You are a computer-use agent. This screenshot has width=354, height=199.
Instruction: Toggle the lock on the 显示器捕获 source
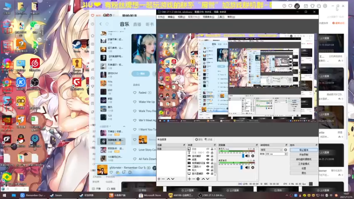(x=212, y=173)
